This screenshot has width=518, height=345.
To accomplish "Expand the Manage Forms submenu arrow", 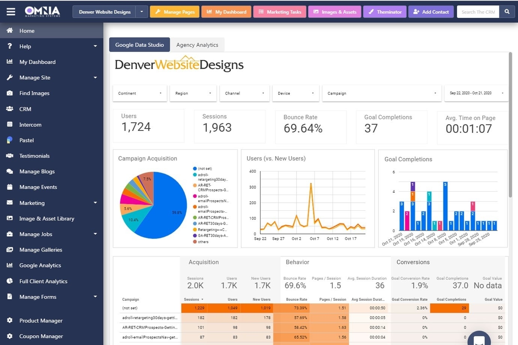I will pos(95,297).
